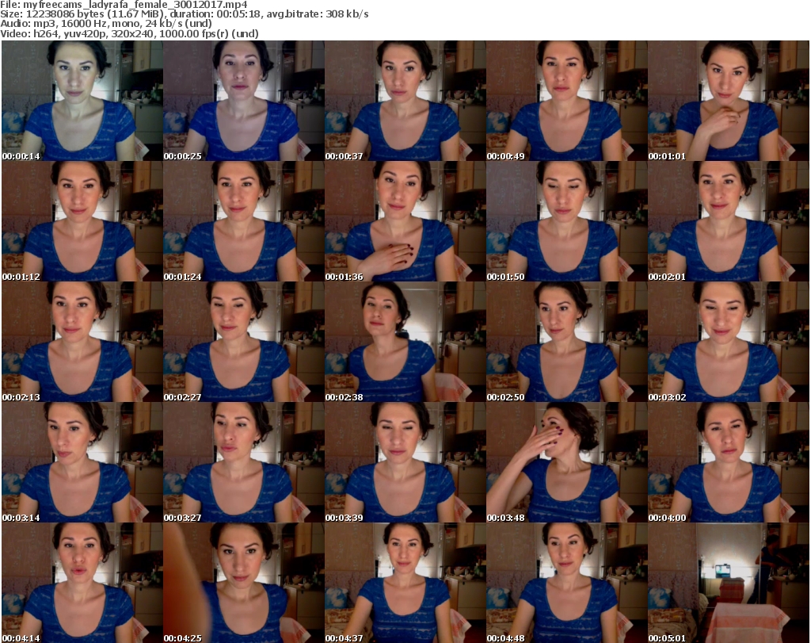The height and width of the screenshot is (643, 811).
Task: Open the frame stamped 00:01:24
Action: click(x=244, y=221)
